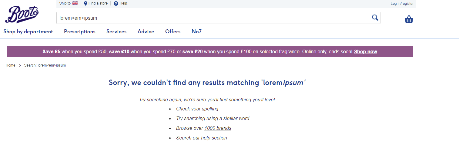459x154 pixels.
Task: Select No7 in the navigation bar
Action: pyautogui.click(x=197, y=31)
